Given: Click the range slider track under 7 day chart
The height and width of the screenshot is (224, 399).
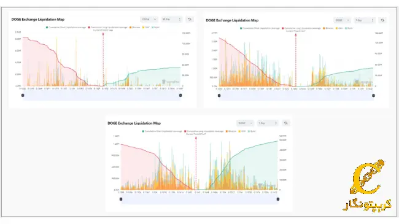Looking at the screenshot, I should [296, 96].
